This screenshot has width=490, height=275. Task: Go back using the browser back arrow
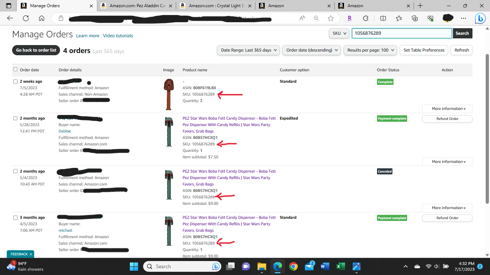[x=10, y=18]
